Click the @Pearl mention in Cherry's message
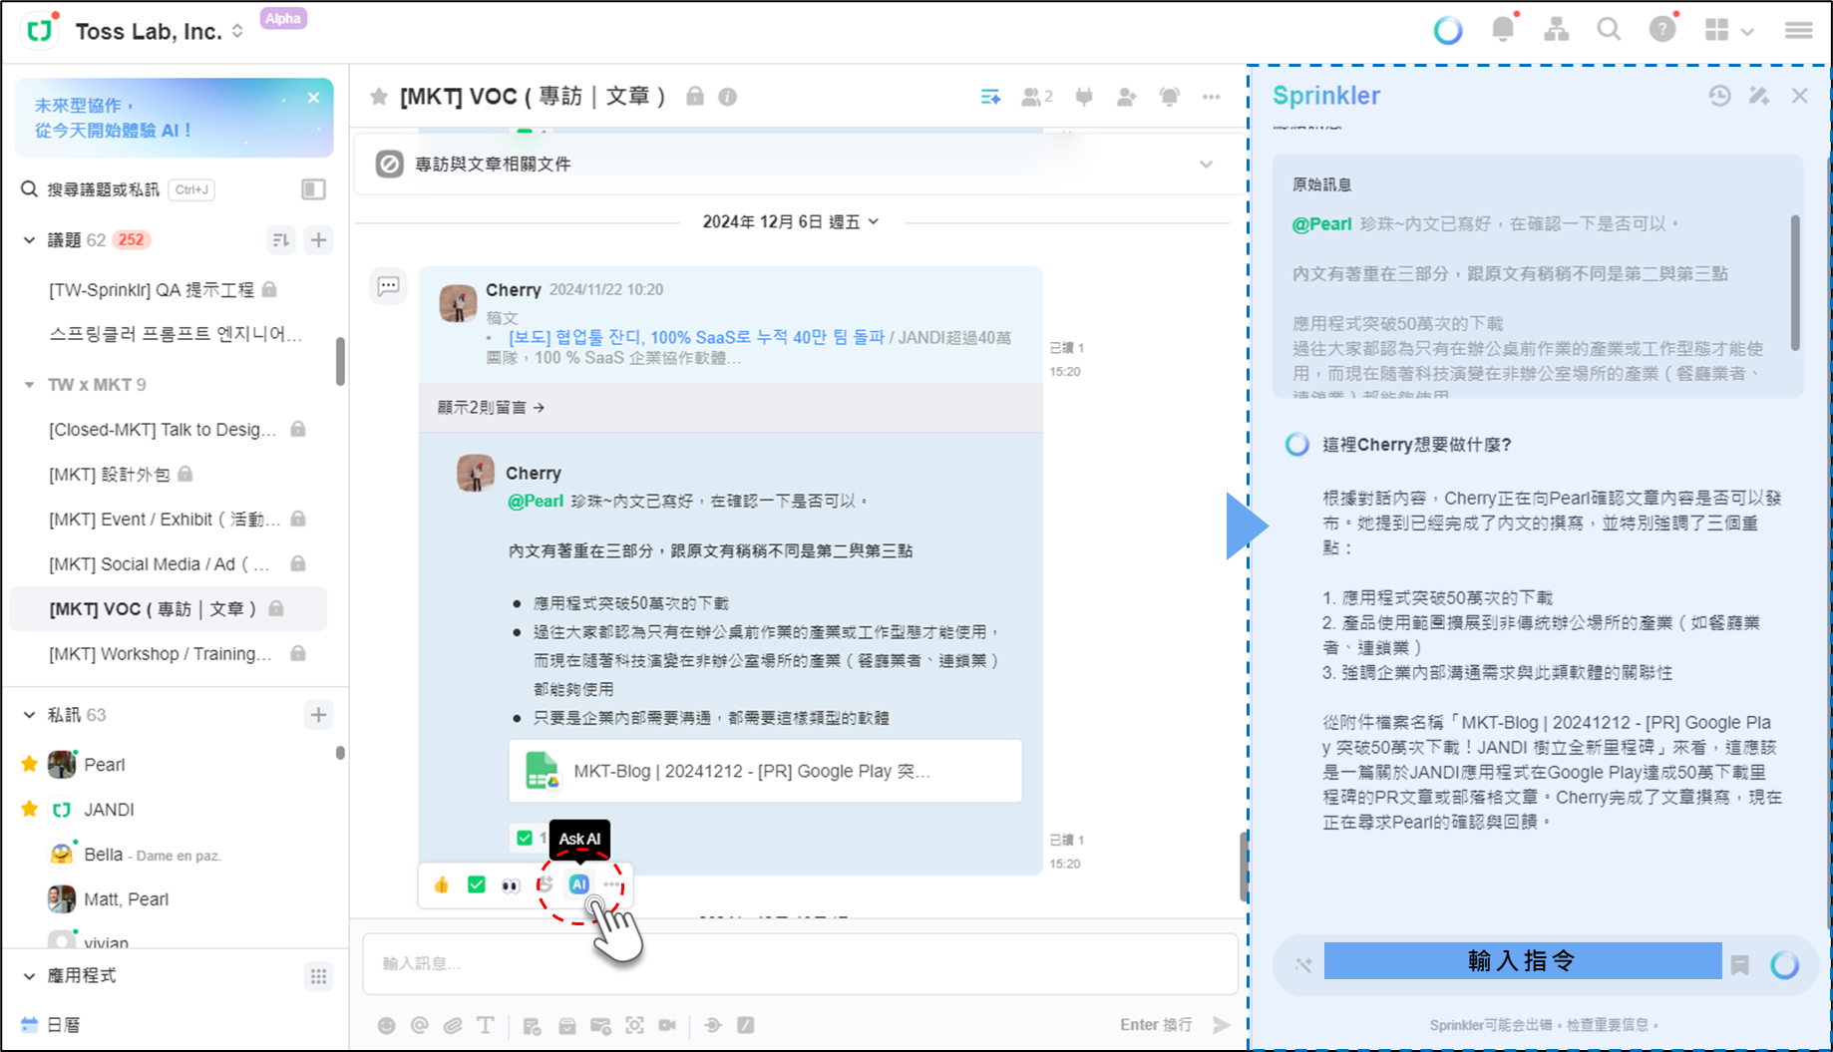This screenshot has width=1833, height=1052. click(536, 501)
